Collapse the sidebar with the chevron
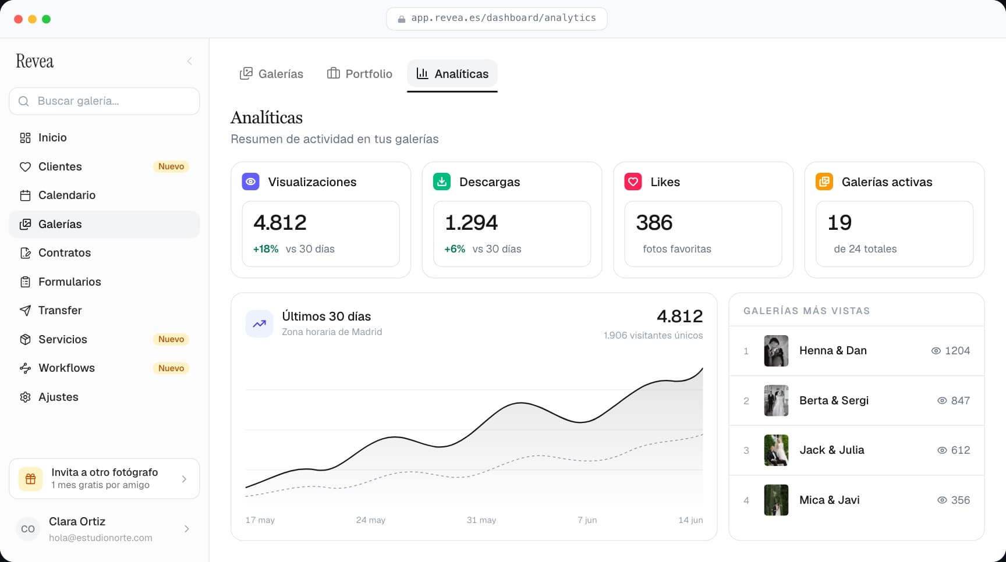1006x562 pixels. point(189,61)
